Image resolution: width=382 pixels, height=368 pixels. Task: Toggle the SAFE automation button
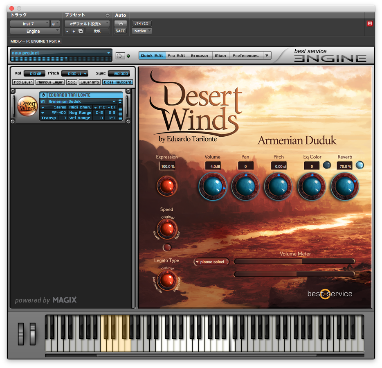click(121, 31)
